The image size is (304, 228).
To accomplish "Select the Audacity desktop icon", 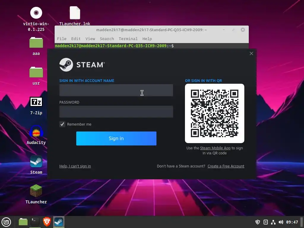I will click(36, 132).
